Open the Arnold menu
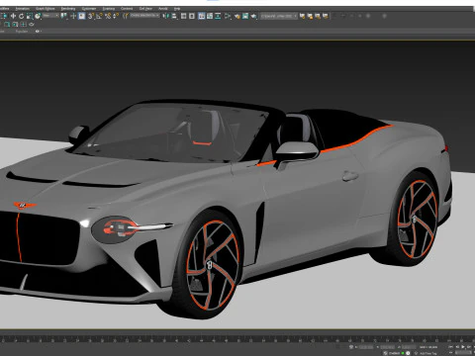Viewport: 475px width, 356px height. (163, 9)
